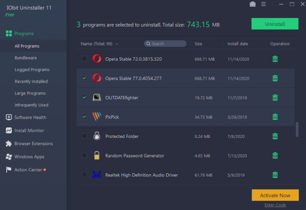Click the 61.76 MB Realtek size
Viewport: 306px width, 210px height.
[x=203, y=175]
